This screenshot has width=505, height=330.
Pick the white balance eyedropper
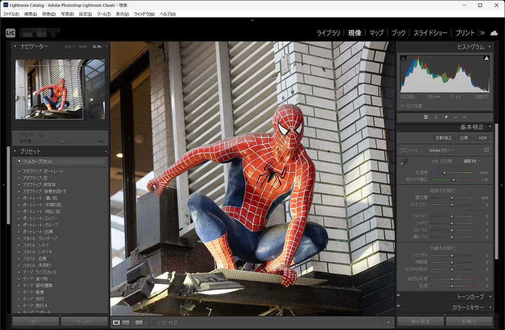[404, 162]
